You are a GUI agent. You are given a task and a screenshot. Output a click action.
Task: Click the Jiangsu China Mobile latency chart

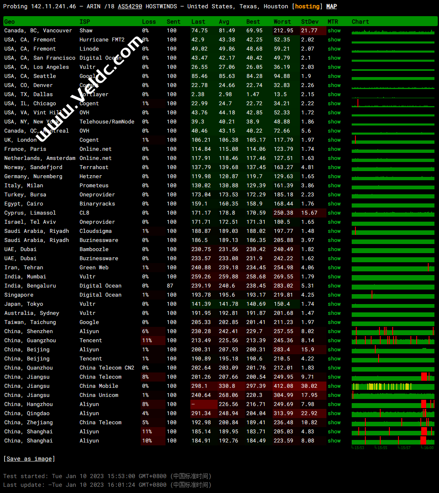[x=393, y=386]
